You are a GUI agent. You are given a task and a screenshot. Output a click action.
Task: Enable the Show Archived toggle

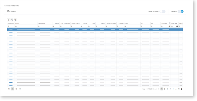tap(162, 11)
